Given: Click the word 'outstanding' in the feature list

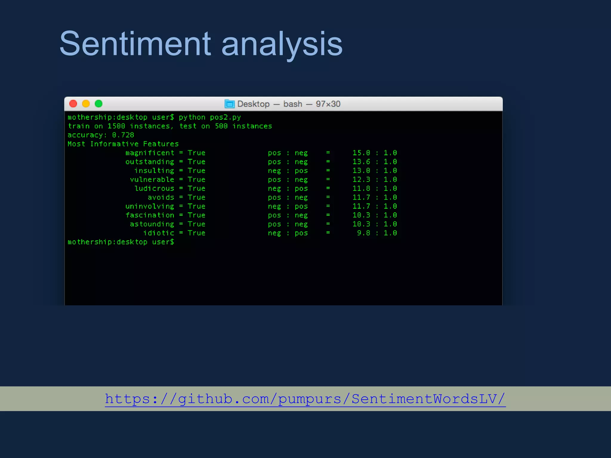Looking at the screenshot, I should tap(150, 162).
